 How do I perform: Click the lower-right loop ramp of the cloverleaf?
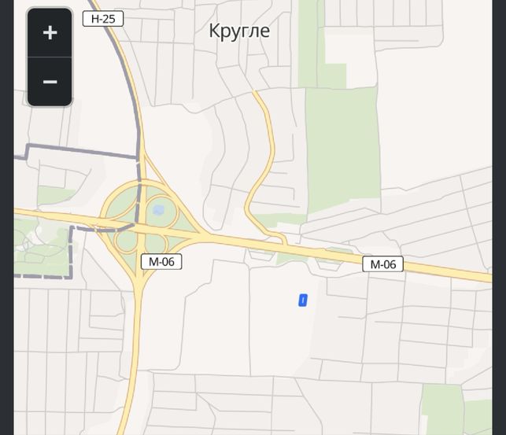tap(156, 243)
